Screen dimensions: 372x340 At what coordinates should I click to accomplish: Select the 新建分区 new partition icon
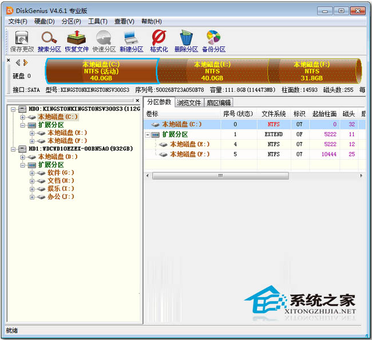coord(132,42)
